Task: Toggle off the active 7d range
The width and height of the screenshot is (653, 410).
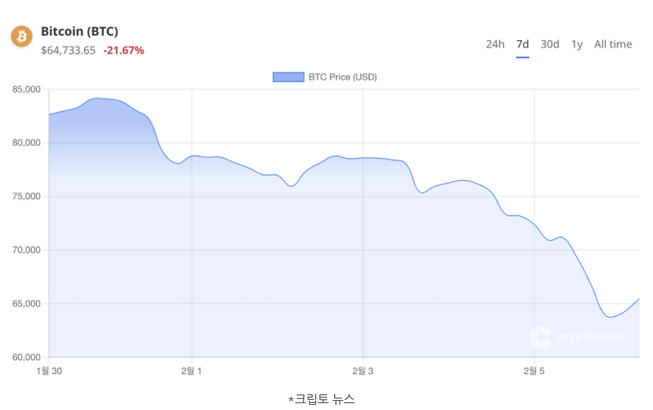Action: coord(522,44)
